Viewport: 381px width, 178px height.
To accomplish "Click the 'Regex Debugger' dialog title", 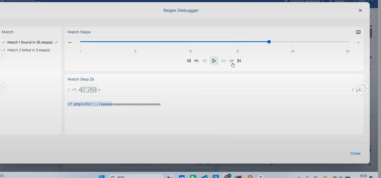I will (x=181, y=10).
